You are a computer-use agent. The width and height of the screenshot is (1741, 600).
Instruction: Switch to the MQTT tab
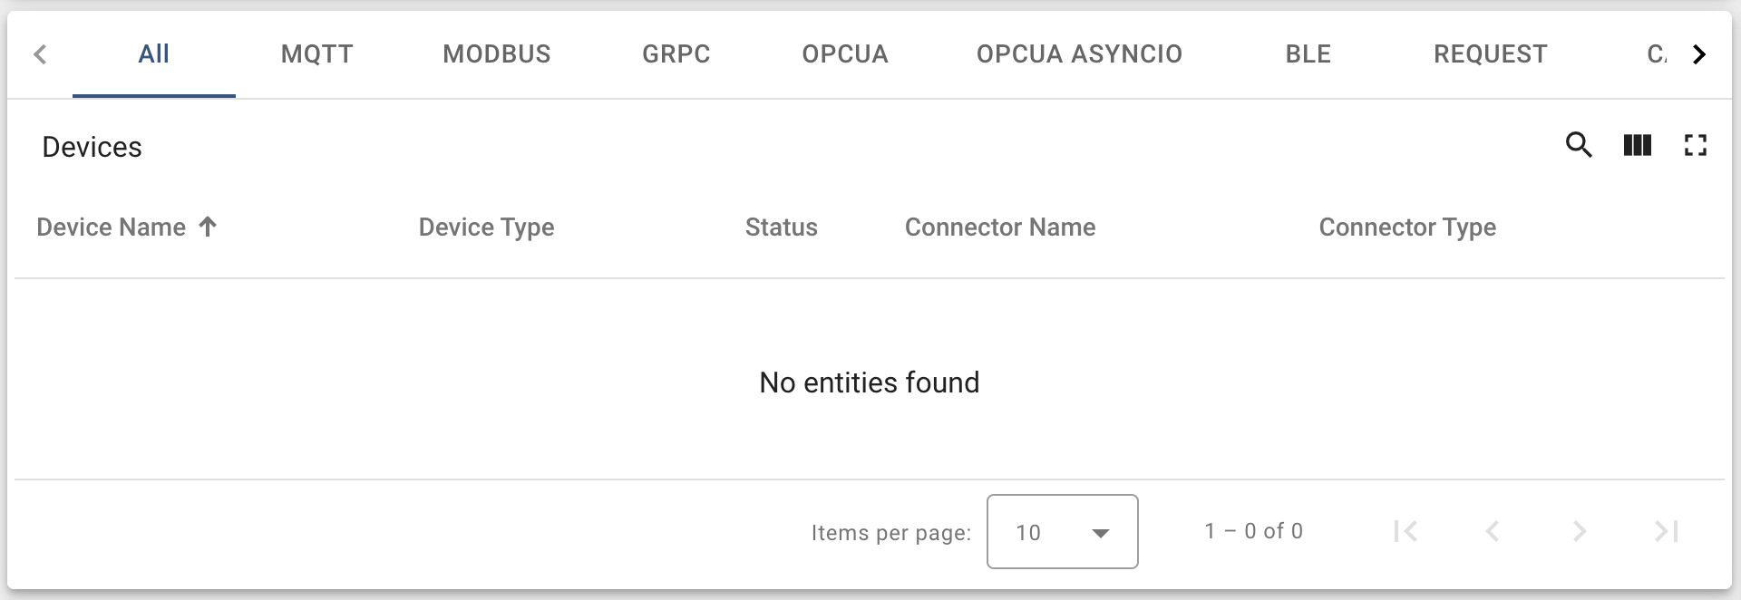coord(316,54)
